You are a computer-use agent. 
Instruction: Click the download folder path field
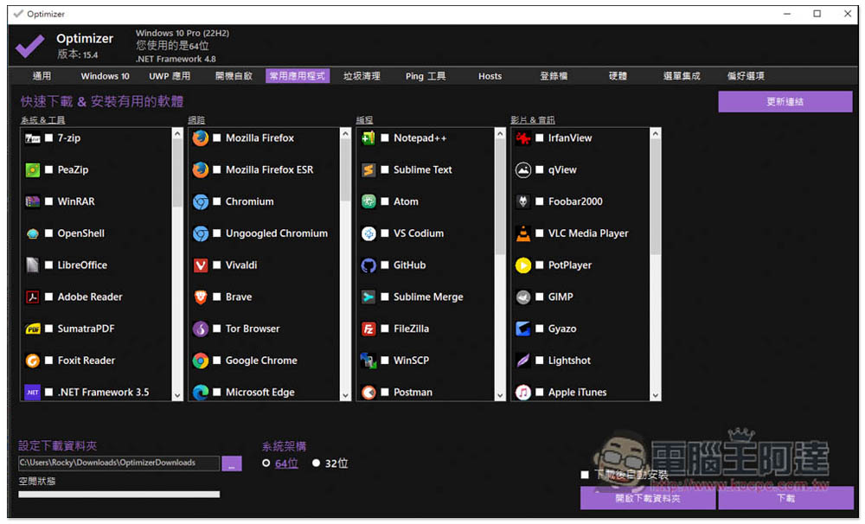pos(119,463)
